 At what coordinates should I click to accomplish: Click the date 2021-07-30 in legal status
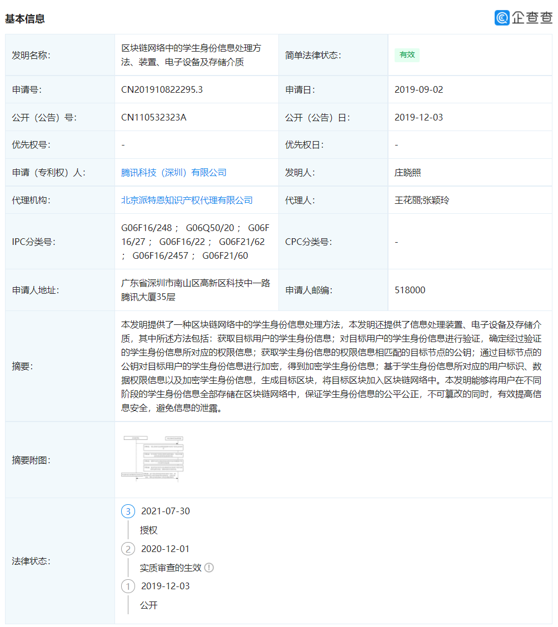click(167, 511)
